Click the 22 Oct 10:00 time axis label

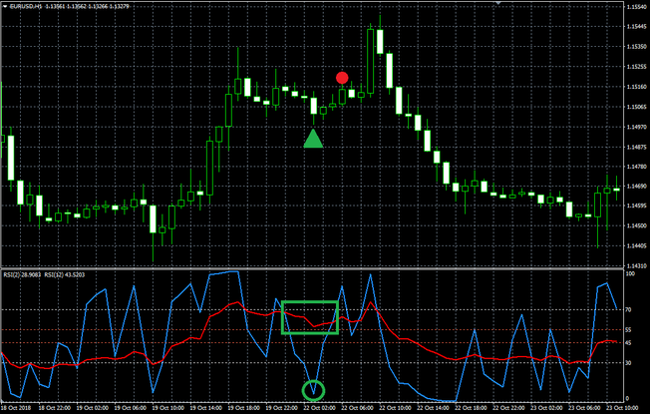[x=396, y=408]
